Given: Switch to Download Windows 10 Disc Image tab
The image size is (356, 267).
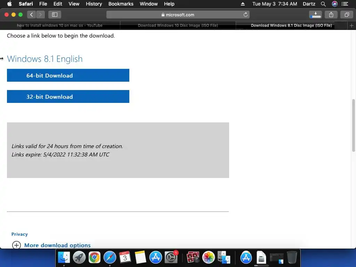Looking at the screenshot, I should [x=178, y=25].
